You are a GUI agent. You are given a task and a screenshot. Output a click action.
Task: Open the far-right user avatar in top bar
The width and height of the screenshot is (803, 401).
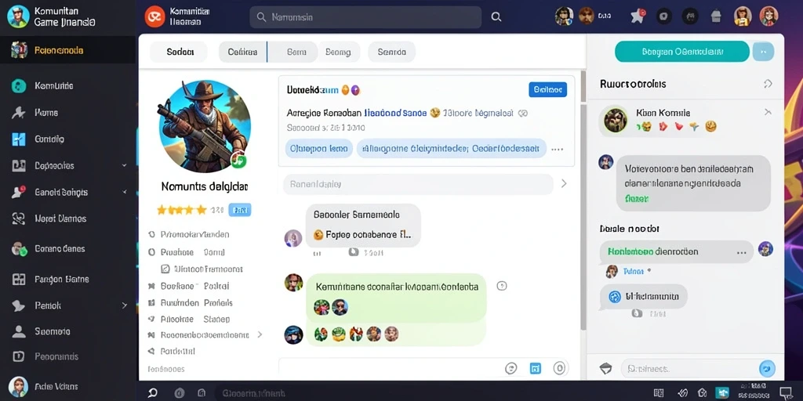pyautogui.click(x=768, y=16)
